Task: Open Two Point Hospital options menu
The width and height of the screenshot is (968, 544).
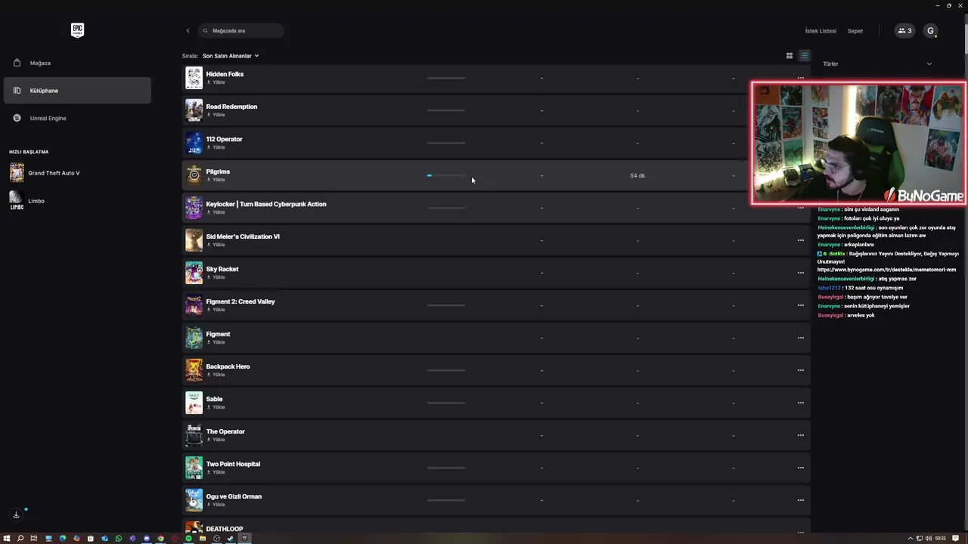Action: (x=800, y=468)
